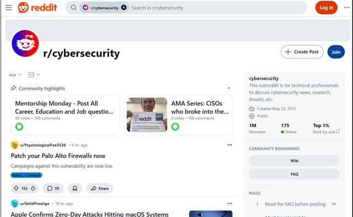Downvote the Palo Alto Firewalls post

pos(33,188)
